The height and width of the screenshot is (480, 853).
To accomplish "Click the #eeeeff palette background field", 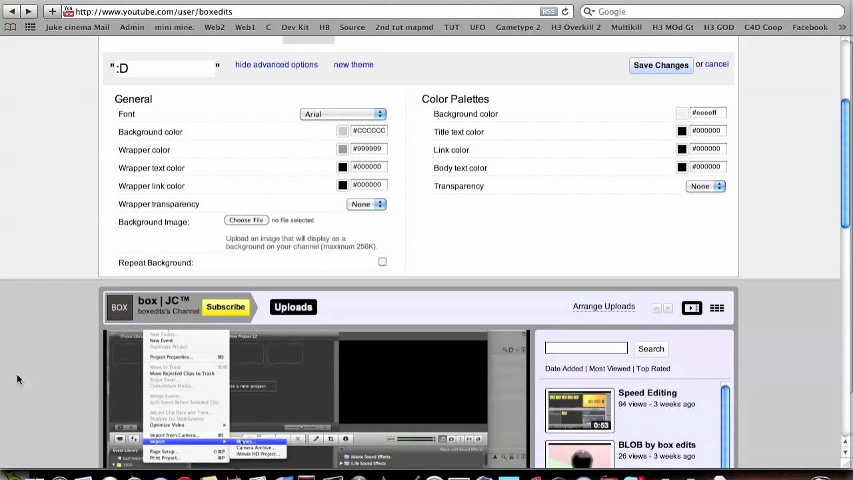I will [708, 113].
